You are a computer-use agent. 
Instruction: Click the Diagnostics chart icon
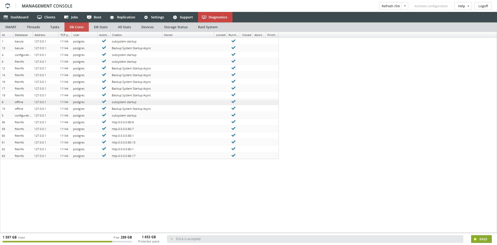pos(204,17)
